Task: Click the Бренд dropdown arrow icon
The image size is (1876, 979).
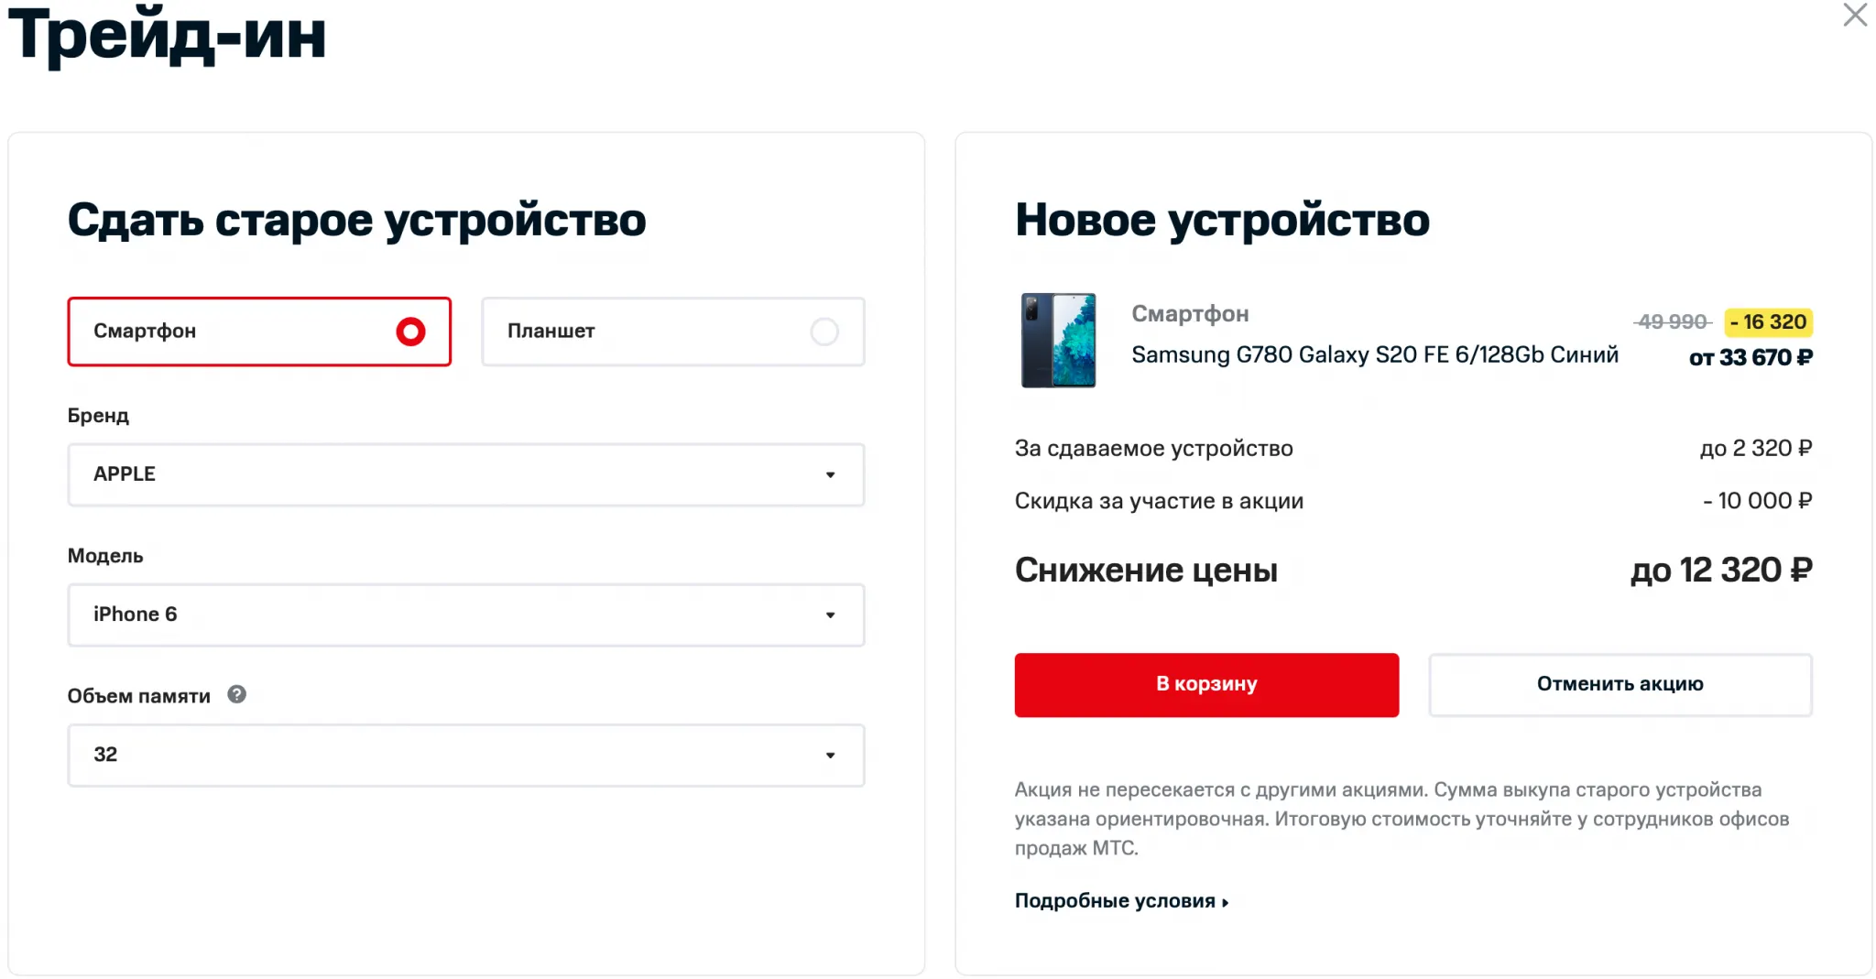Action: (x=830, y=475)
